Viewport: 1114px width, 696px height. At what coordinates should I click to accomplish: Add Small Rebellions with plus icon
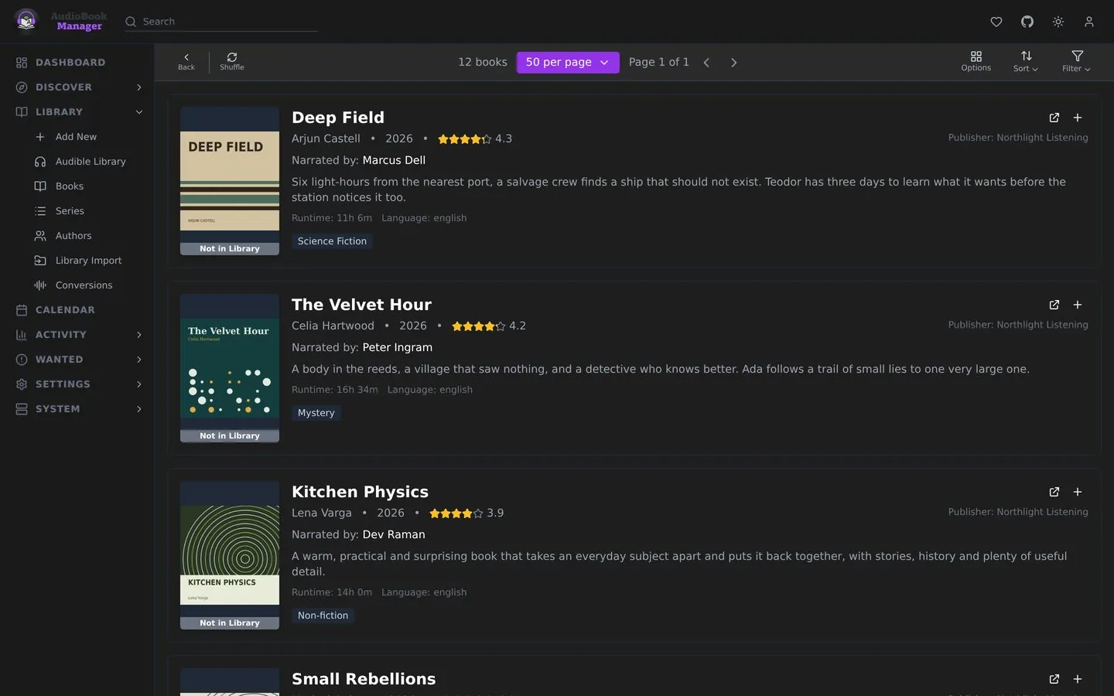[1078, 679]
